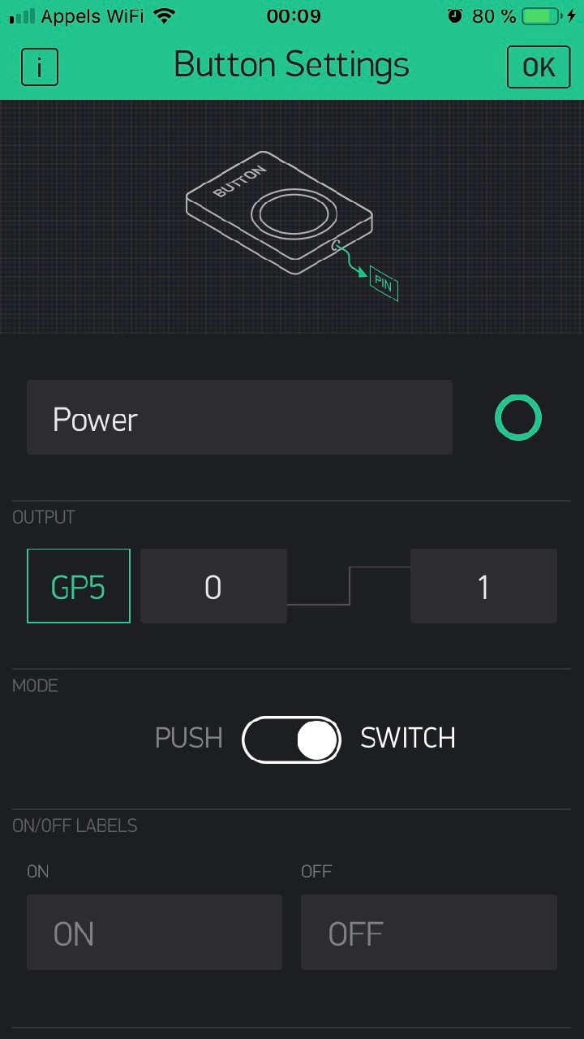This screenshot has width=584, height=1039.
Task: Choose the SWITCH mode label
Action: point(408,738)
